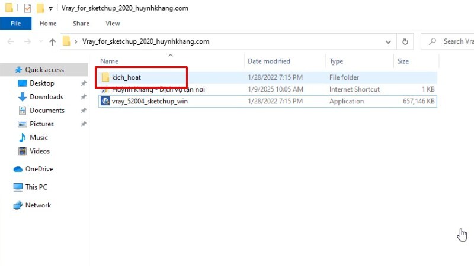This screenshot has width=474, height=266.
Task: Open the View ribbon tab
Action: [x=113, y=23]
